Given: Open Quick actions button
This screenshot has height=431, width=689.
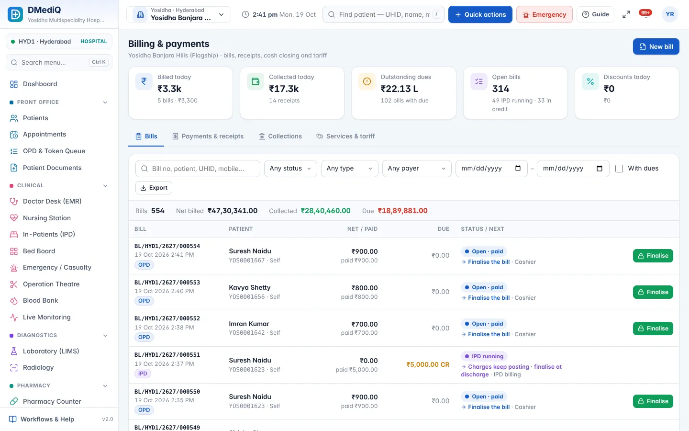Looking at the screenshot, I should click(x=480, y=14).
